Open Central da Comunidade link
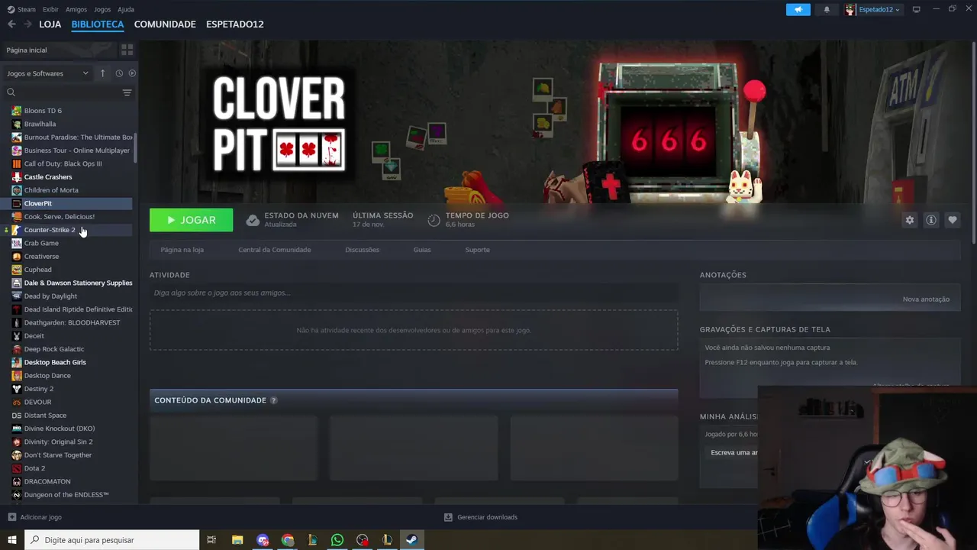Screen dimensions: 977x550 tap(275, 250)
